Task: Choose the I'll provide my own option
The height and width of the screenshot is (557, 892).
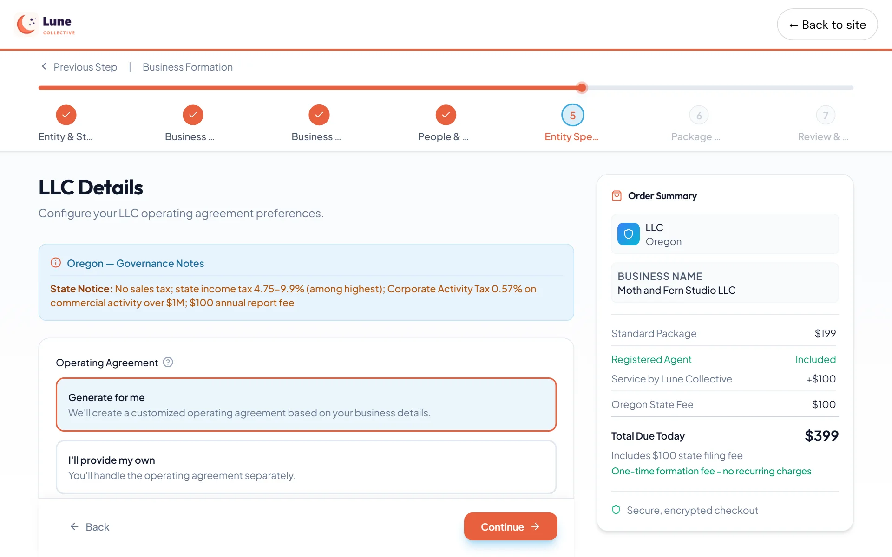Action: 306,467
